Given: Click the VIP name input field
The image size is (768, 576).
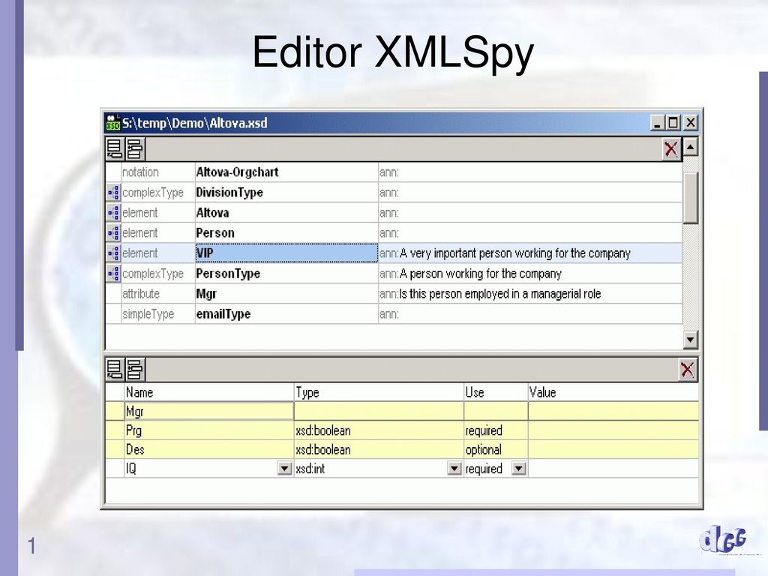Looking at the screenshot, I should (286, 253).
